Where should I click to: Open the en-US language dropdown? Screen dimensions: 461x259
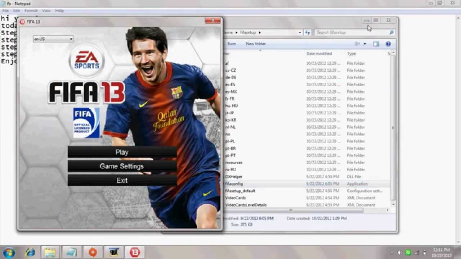coord(53,39)
